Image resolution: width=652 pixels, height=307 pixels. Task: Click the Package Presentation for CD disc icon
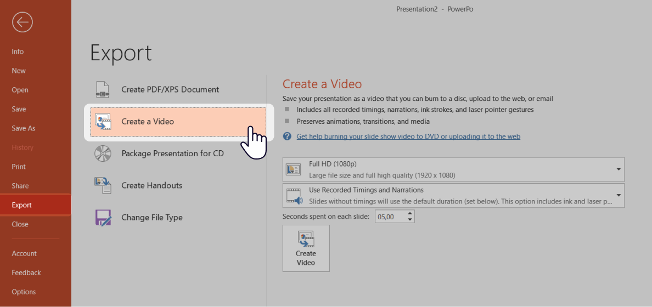click(103, 153)
